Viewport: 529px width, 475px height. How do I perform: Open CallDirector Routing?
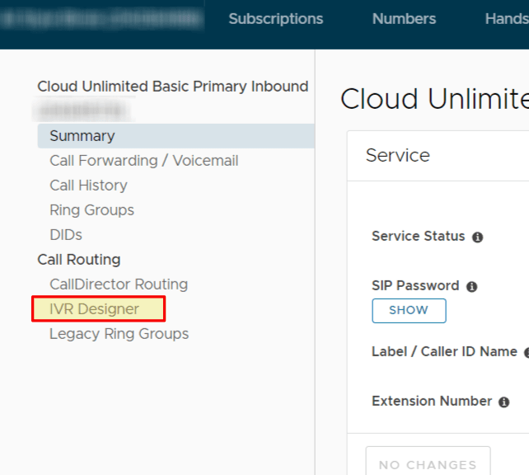[119, 285]
